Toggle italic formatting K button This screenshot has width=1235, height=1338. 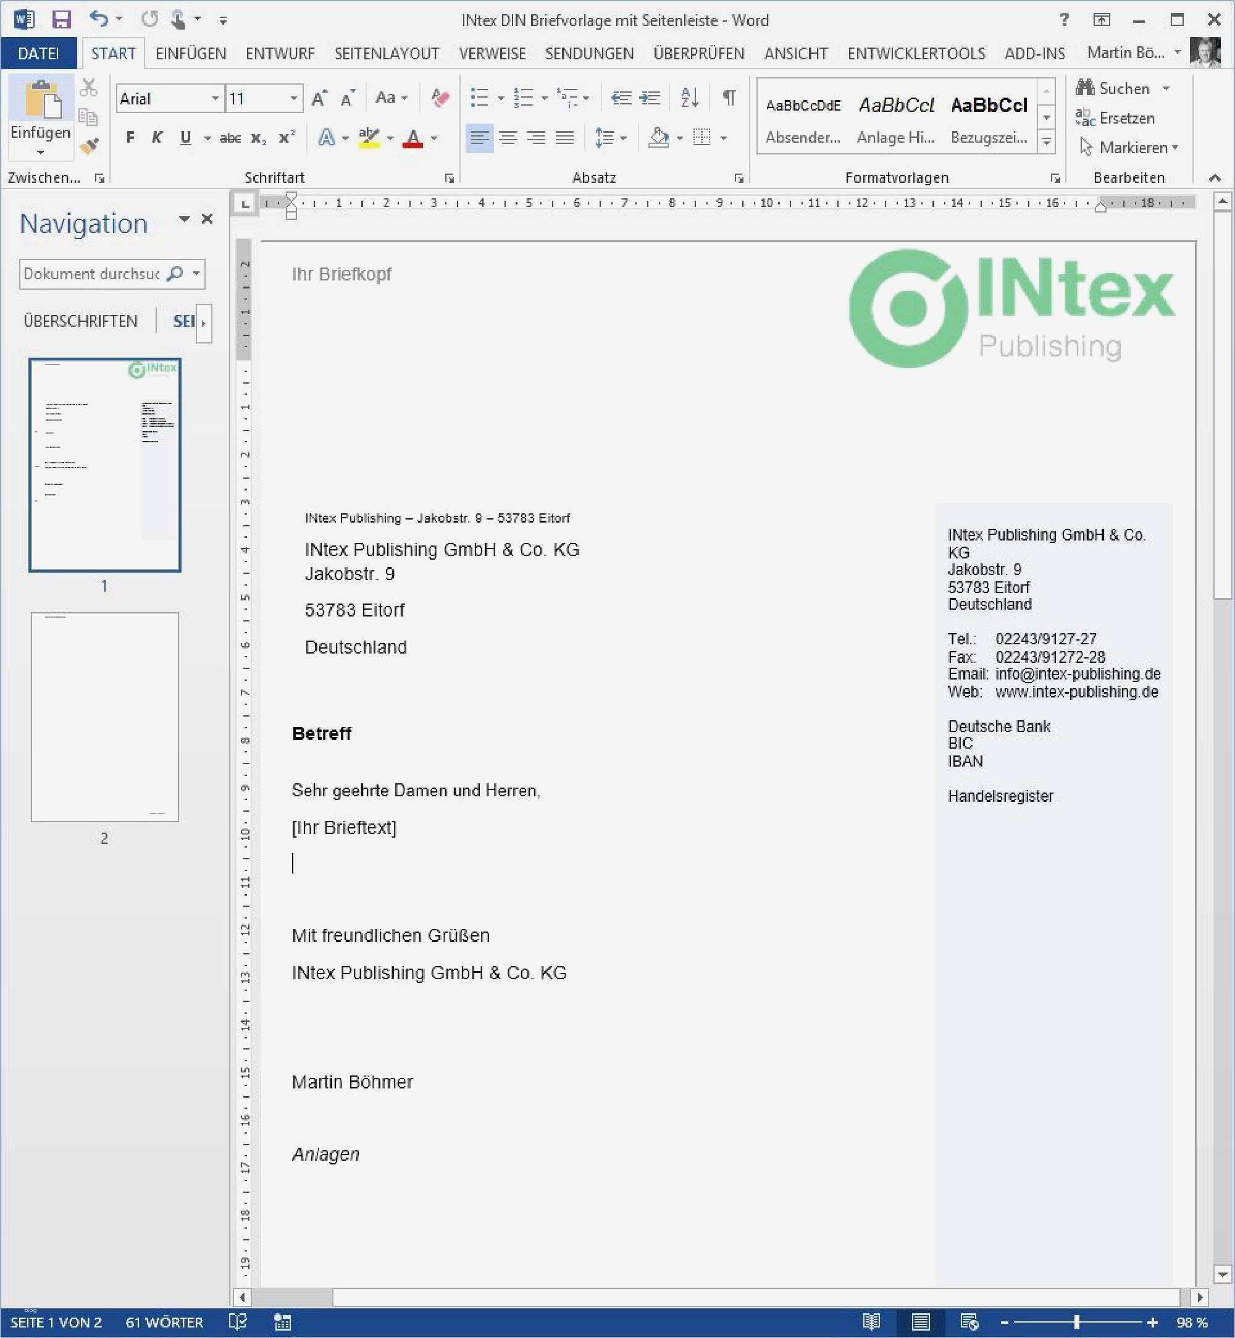[157, 138]
